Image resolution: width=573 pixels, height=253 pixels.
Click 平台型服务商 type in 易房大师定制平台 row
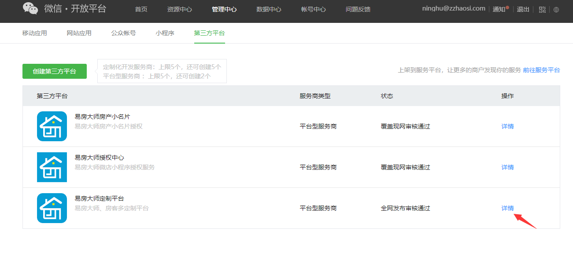tap(318, 208)
